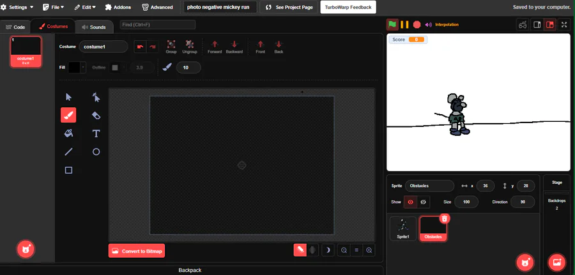Select the arrow Select tool

tap(68, 97)
